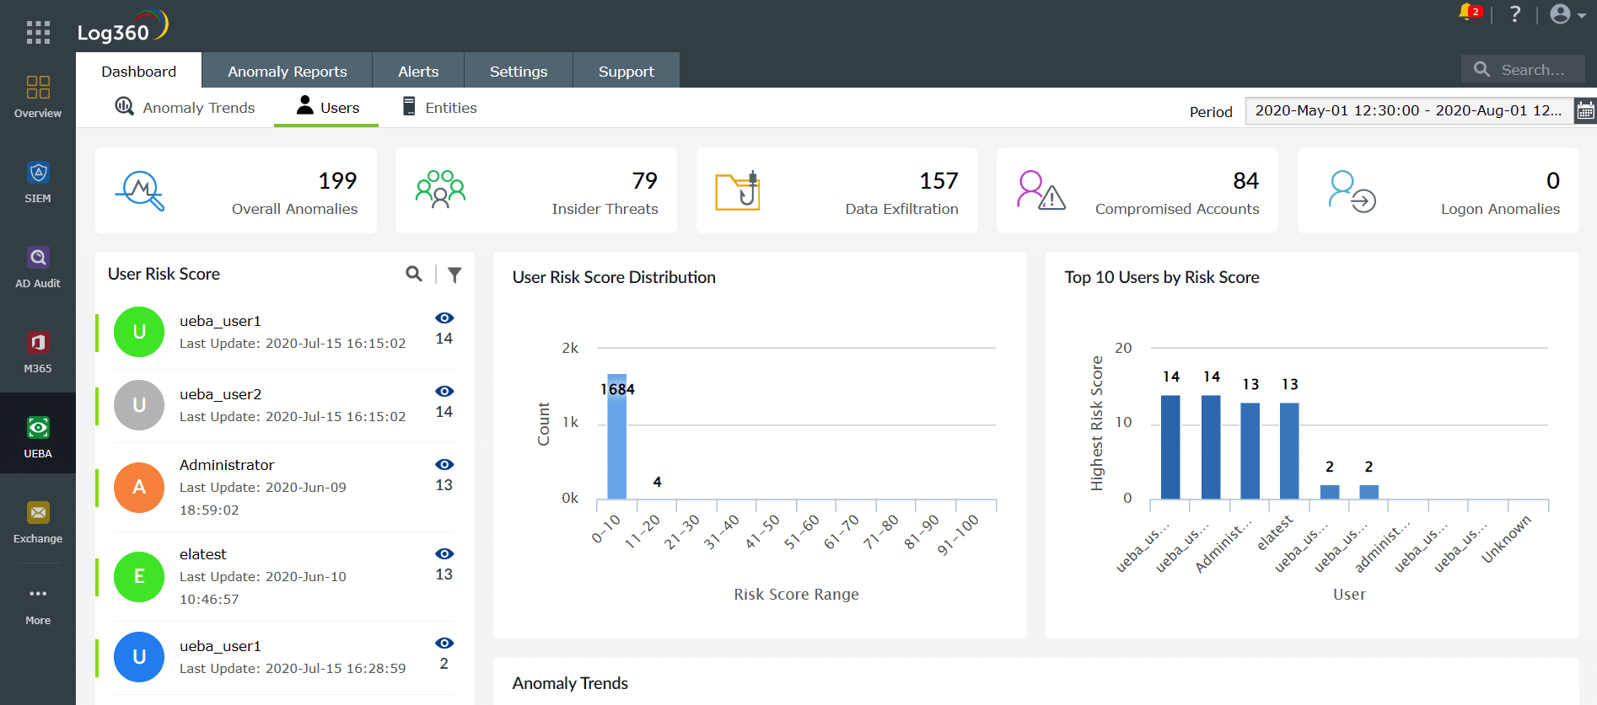The width and height of the screenshot is (1597, 705).
Task: Show More modules in sidebar
Action: tap(38, 605)
